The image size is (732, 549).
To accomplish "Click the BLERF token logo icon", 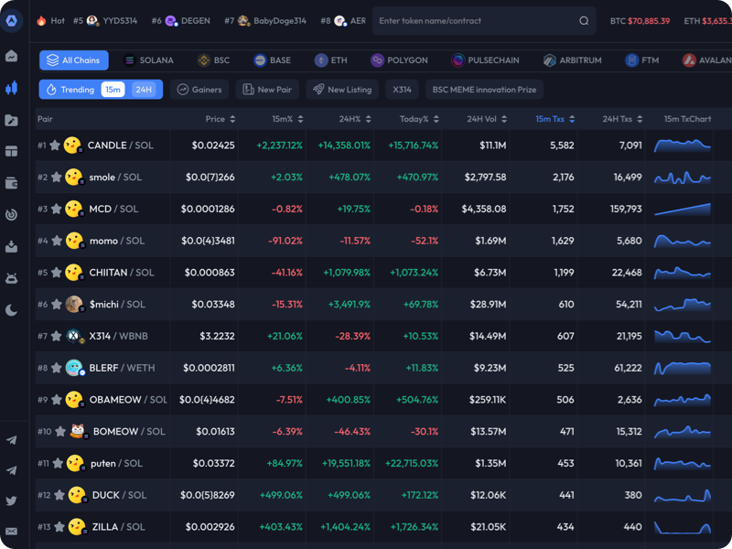I will 75,368.
